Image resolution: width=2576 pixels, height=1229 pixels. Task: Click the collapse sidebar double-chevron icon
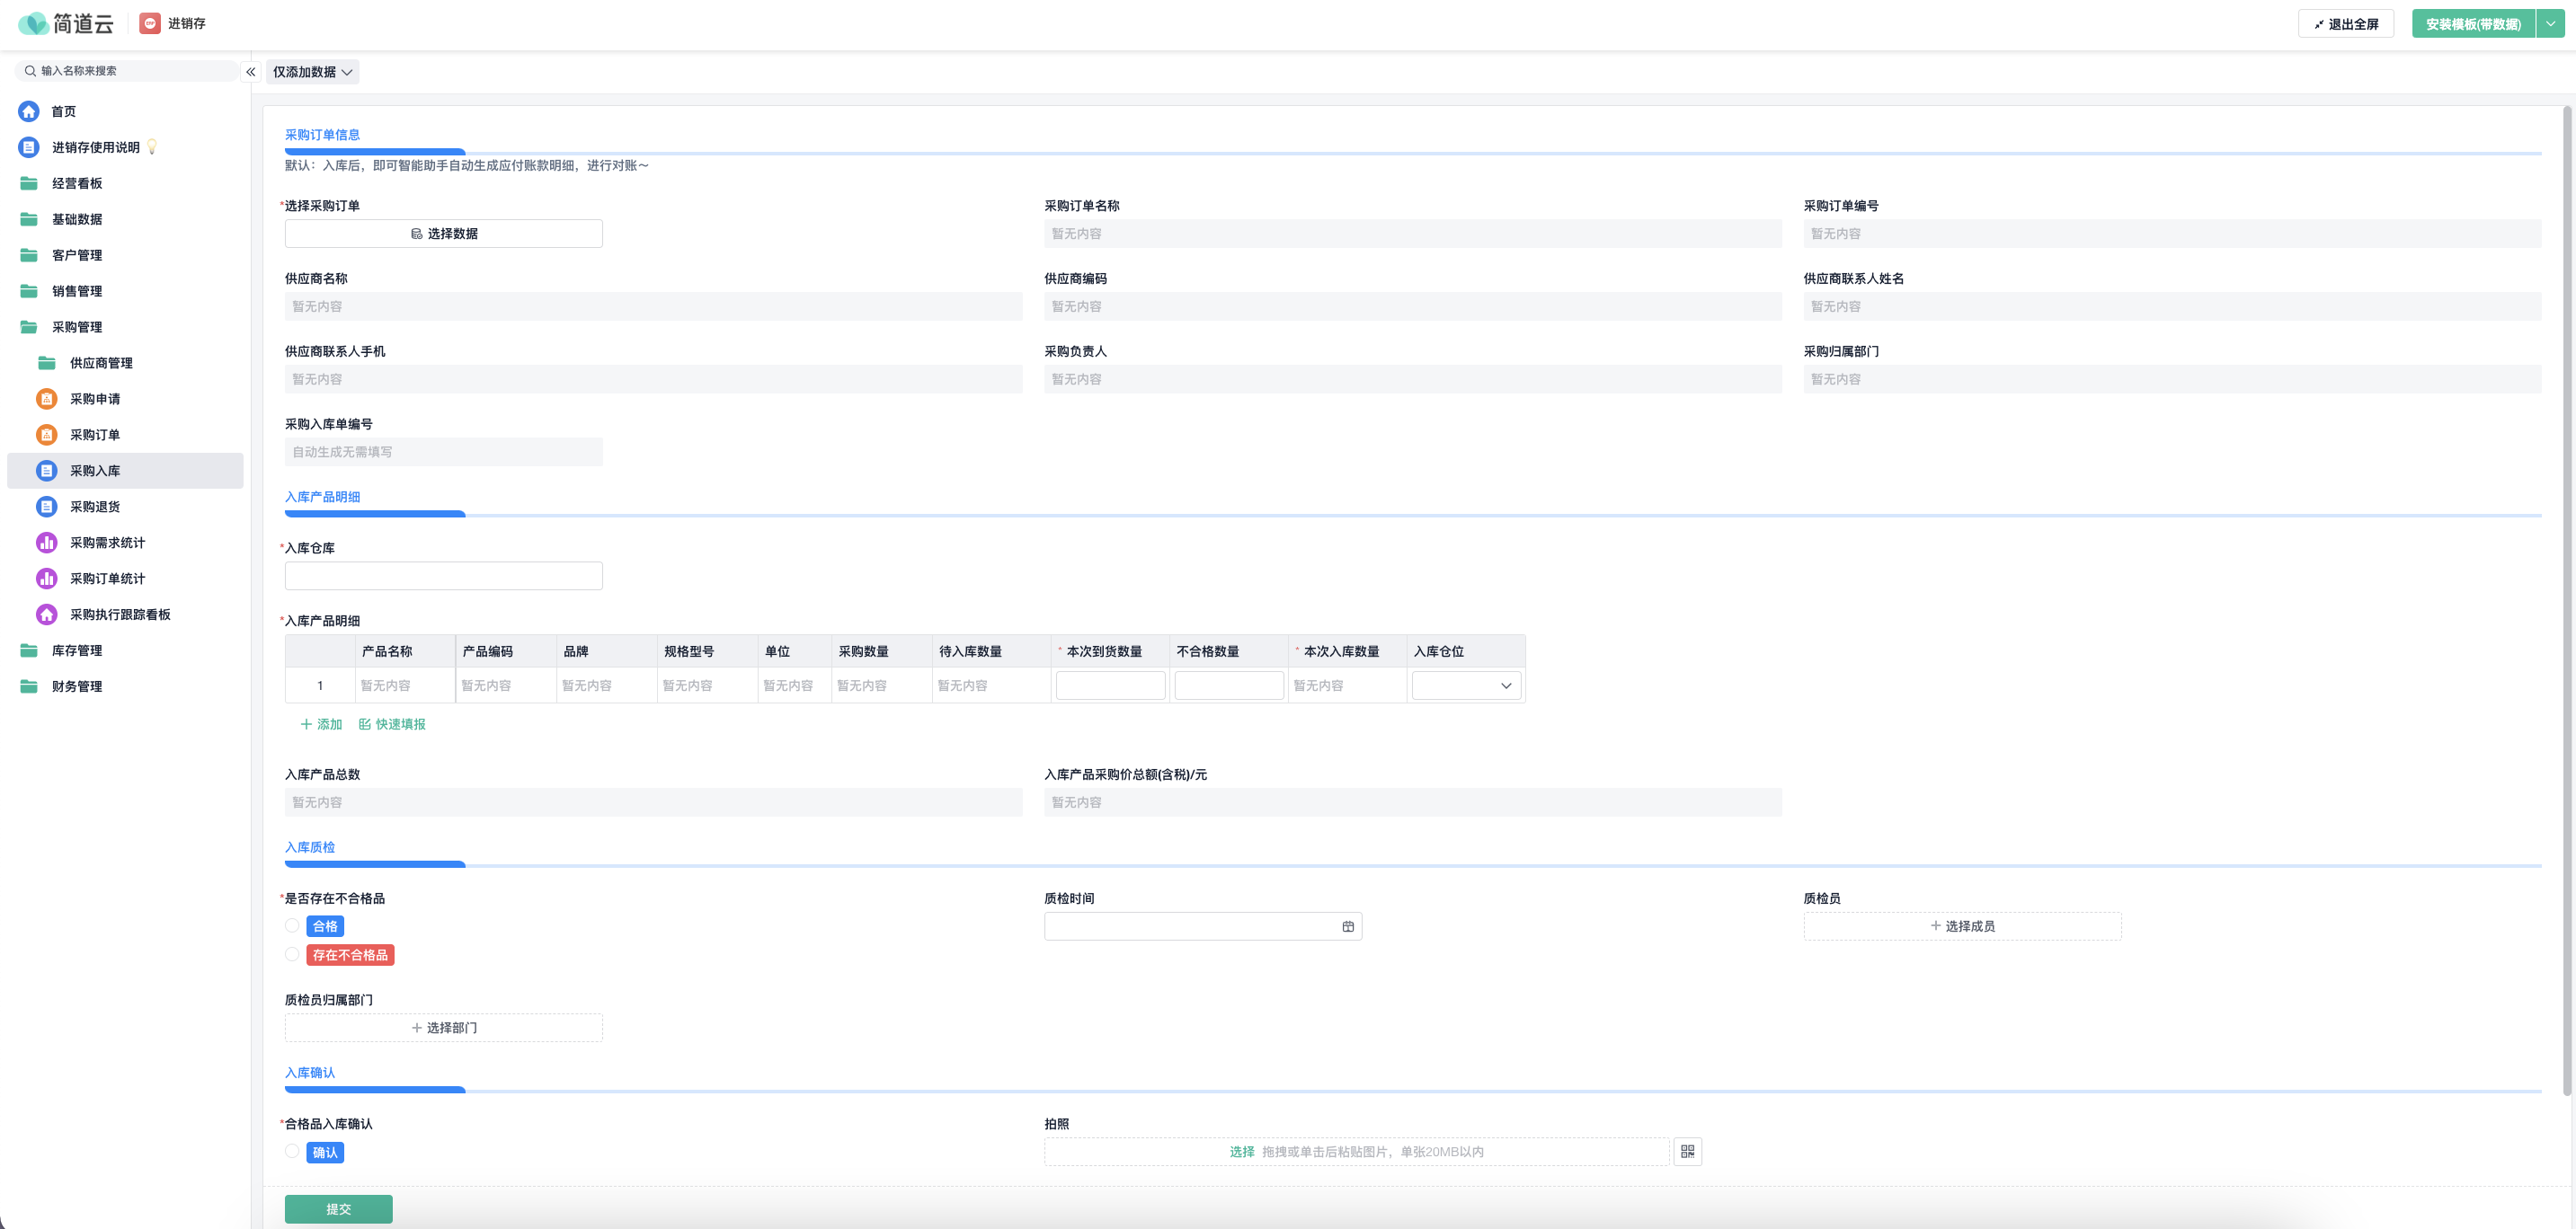tap(251, 72)
